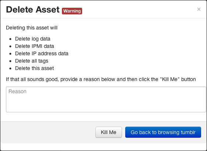Select the Delete IP address data item
This screenshot has width=207, height=151.
click(42, 54)
